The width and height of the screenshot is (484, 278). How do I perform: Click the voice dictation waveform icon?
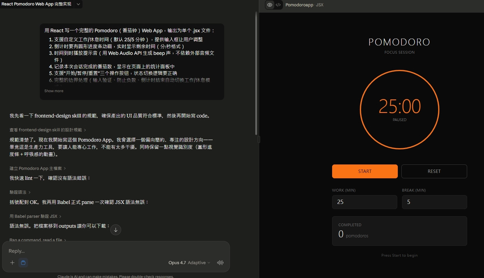click(x=220, y=263)
